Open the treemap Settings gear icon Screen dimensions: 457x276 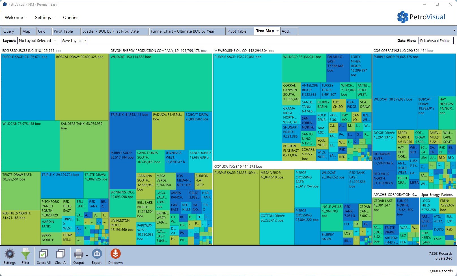pyautogui.click(x=10, y=254)
